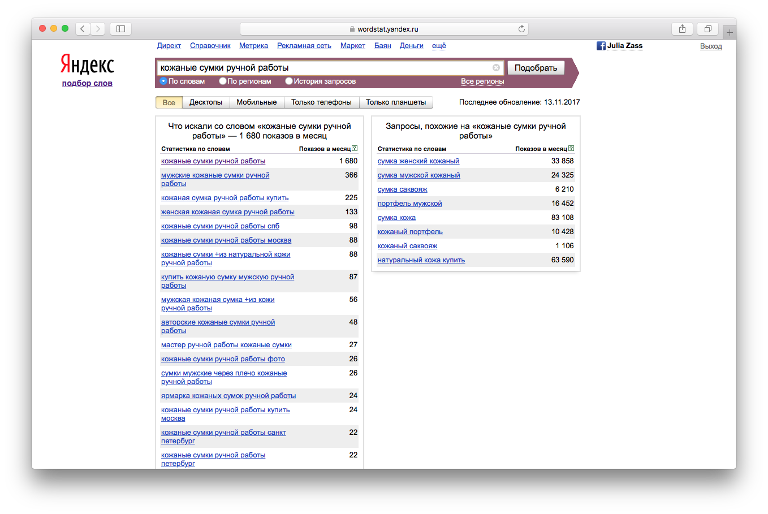Screen dimensions: 768x514
Task: Click Последнее обновление: 13.11.2017 text
Action: (520, 102)
